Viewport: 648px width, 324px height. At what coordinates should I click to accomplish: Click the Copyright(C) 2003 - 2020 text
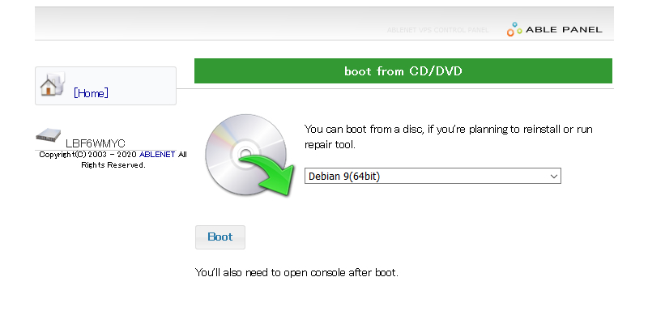click(87, 155)
